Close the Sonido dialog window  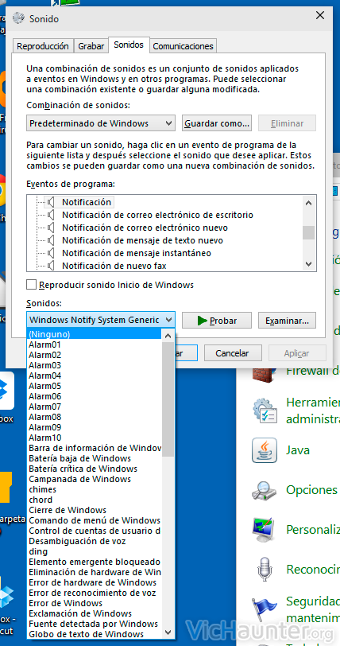point(320,16)
